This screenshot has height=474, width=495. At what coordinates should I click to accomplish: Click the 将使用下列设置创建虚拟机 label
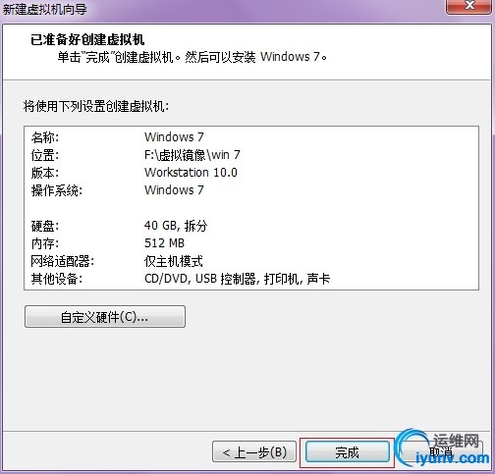click(x=96, y=106)
